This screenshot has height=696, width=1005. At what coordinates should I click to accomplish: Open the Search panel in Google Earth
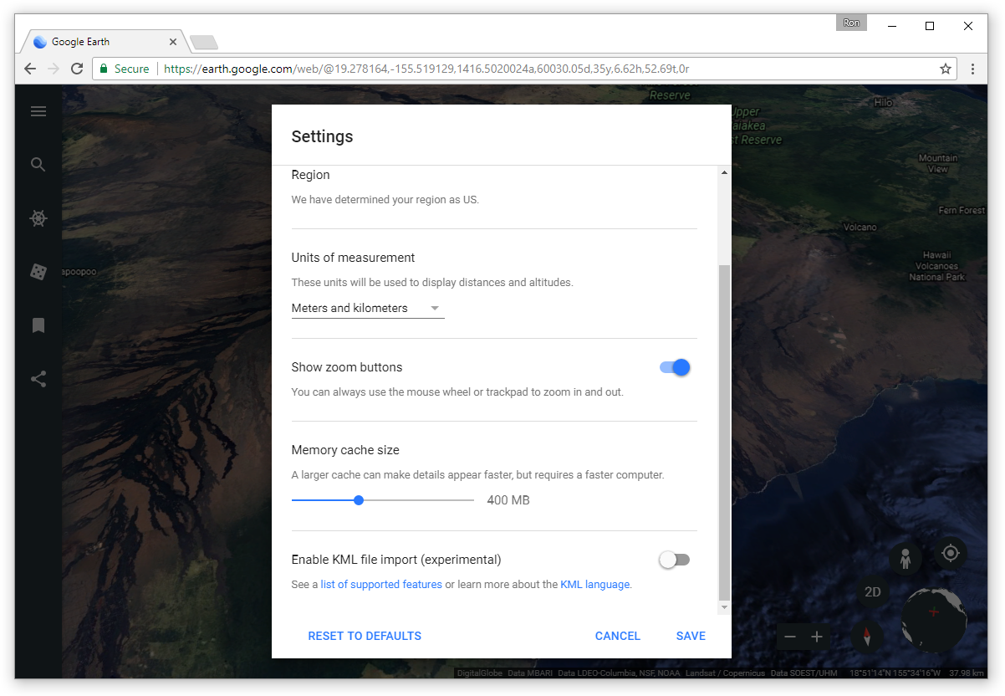coord(38,164)
